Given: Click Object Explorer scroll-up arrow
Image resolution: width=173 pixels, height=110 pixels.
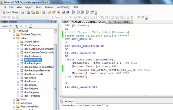Looking at the screenshot, I should pos(55,31).
